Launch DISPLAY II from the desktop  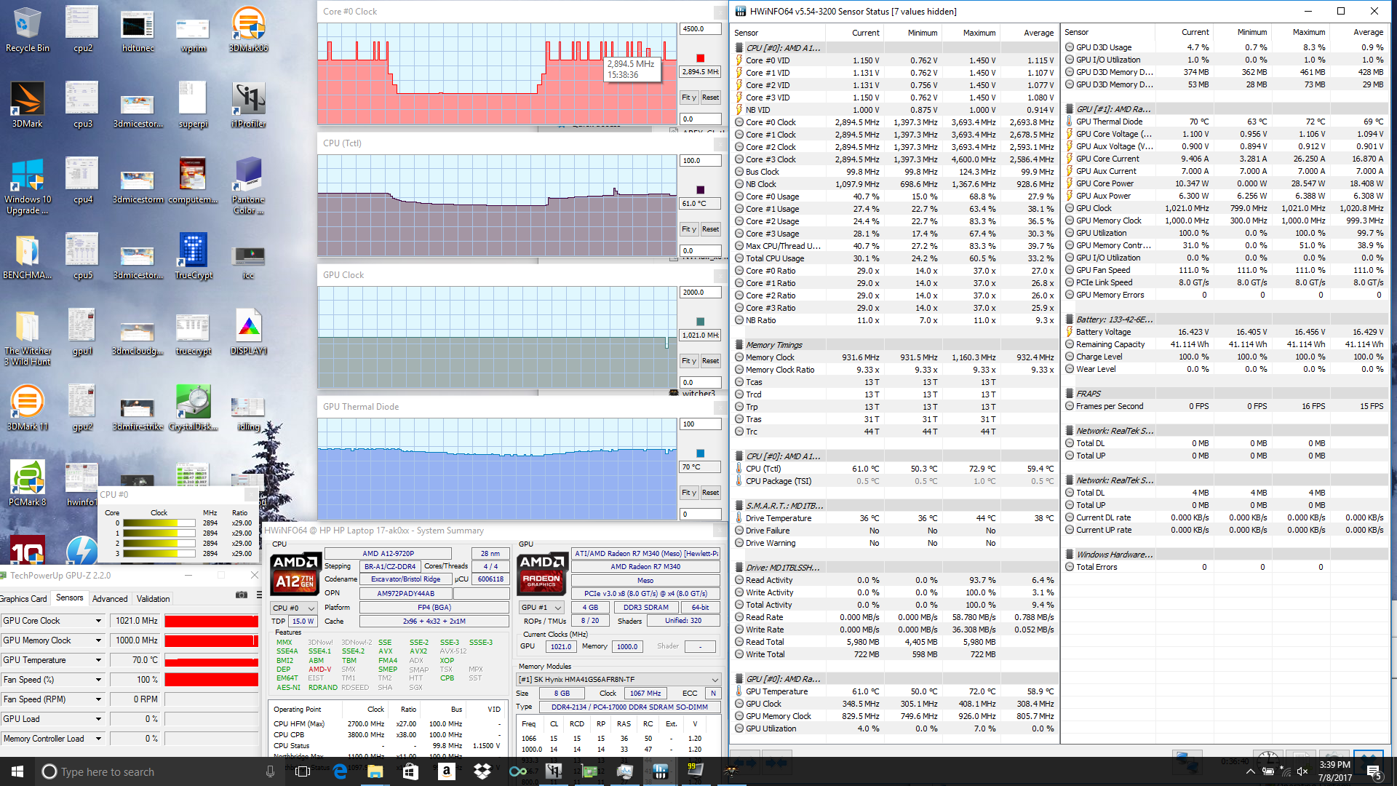(248, 332)
